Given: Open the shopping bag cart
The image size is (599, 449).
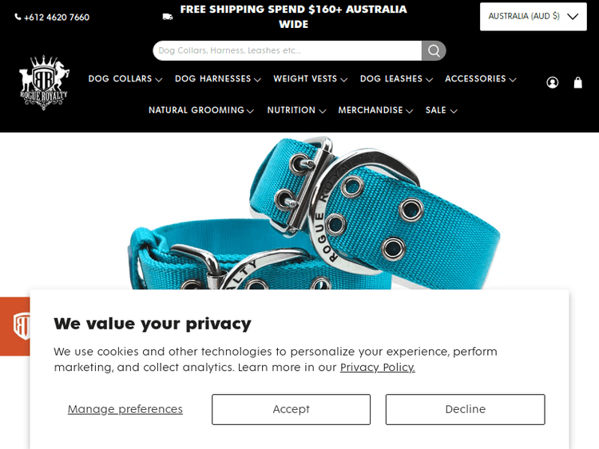Looking at the screenshot, I should [x=578, y=82].
